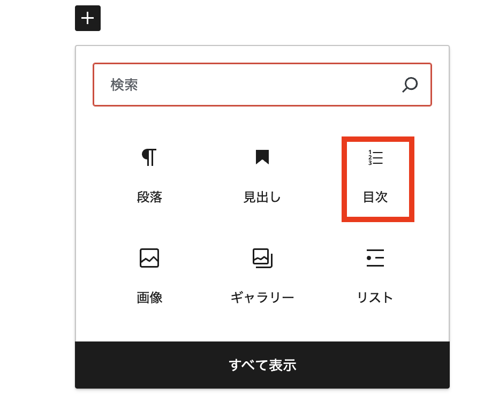Select the bulleted list block icon
Screen dimensions: 499x395
(375, 257)
